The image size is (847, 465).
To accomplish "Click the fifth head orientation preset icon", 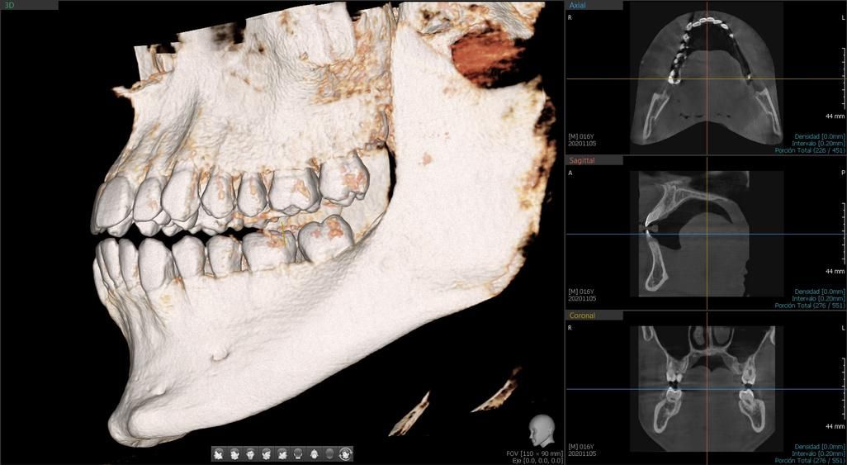I will (x=282, y=453).
